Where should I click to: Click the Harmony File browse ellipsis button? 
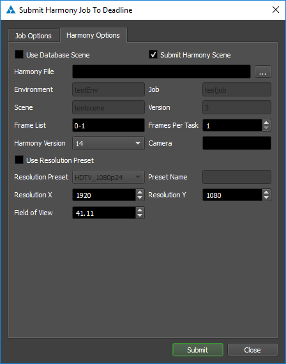coord(263,72)
